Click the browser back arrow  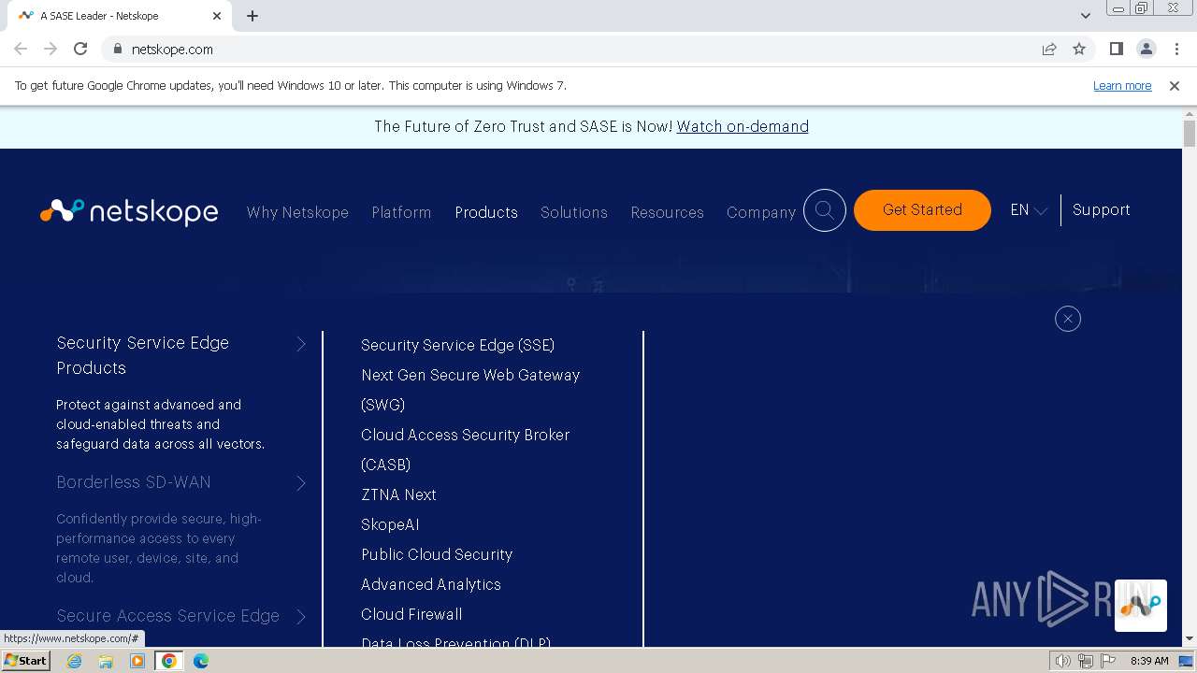click(21, 49)
